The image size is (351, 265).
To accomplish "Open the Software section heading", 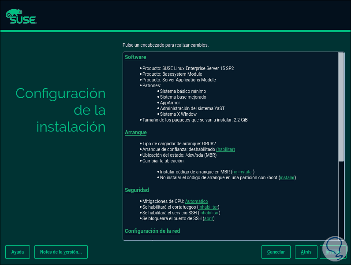I will click(x=135, y=57).
